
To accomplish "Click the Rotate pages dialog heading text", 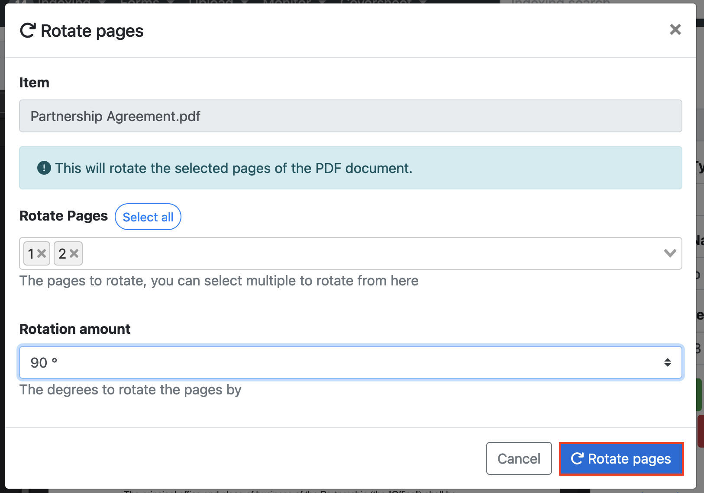I will point(92,31).
